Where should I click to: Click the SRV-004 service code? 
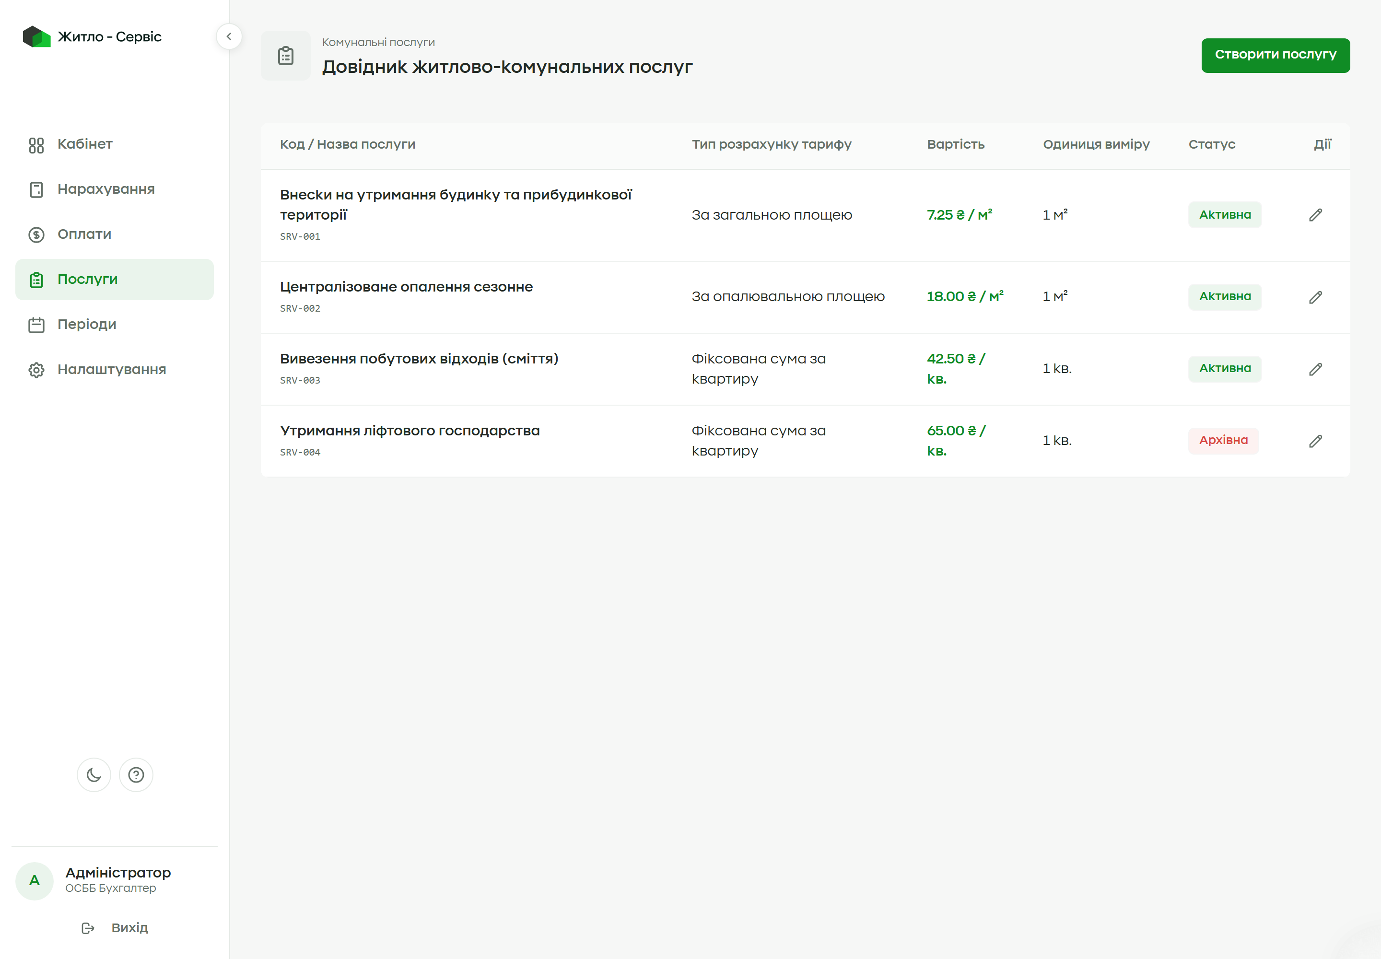pos(300,453)
